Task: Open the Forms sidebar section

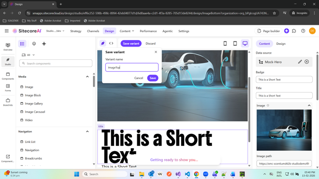Action: point(8,88)
